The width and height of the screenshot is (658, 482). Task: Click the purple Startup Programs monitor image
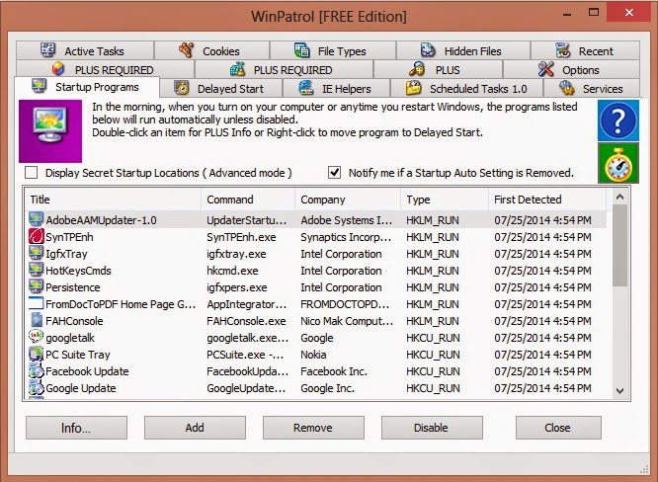(50, 131)
